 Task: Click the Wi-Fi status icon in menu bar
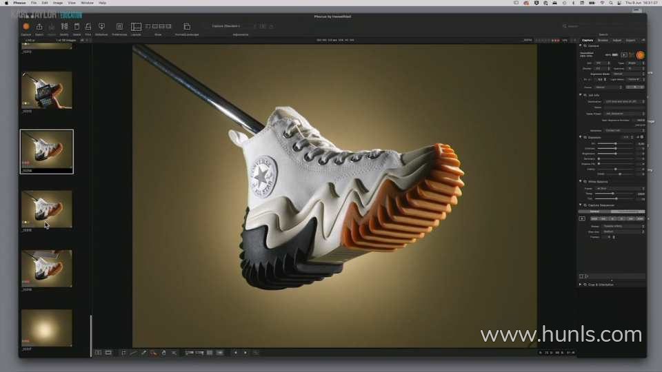click(x=602, y=3)
